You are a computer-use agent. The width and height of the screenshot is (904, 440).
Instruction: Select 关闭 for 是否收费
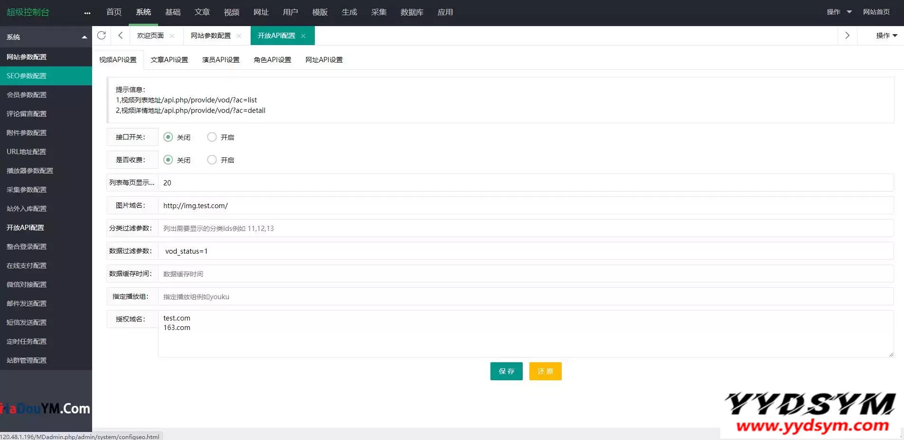[168, 160]
